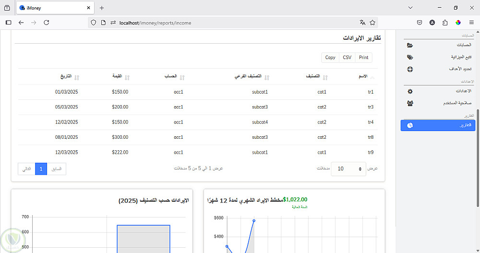Click the $200.00 value cell
Image resolution: width=480 pixels, height=253 pixels.
click(x=120, y=107)
